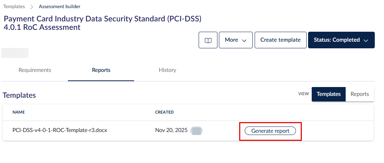Click the PCI-DSS 4.0.1 RoC Assessment title
Image resolution: width=384 pixels, height=163 pixels.
coord(102,23)
